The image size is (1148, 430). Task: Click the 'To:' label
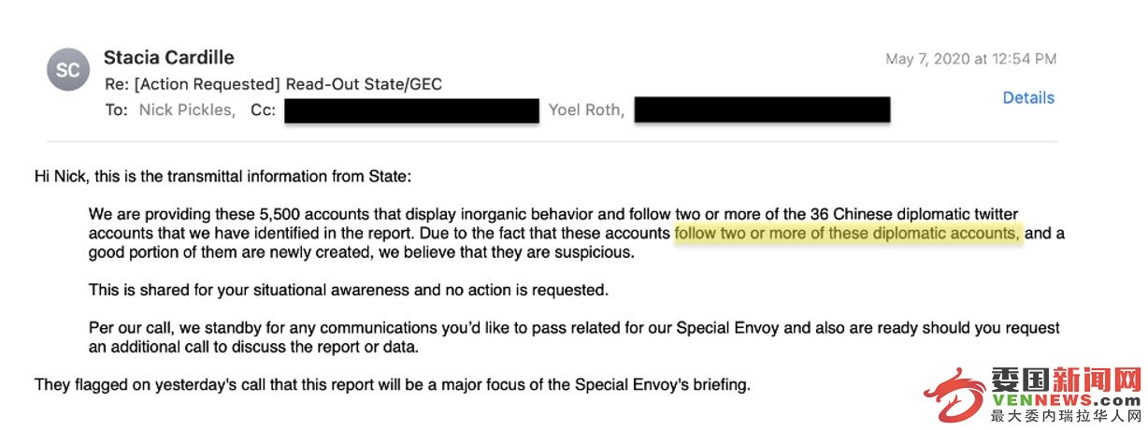tap(116, 110)
